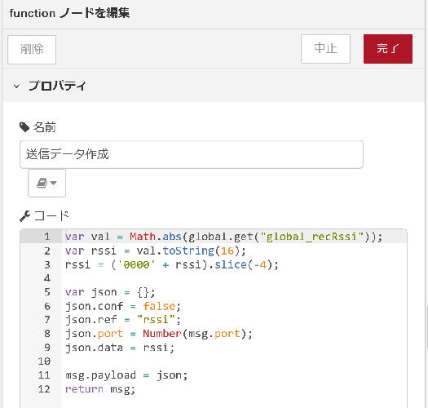Click the function ノードを編集 title
This screenshot has width=428, height=408.
coord(69,13)
